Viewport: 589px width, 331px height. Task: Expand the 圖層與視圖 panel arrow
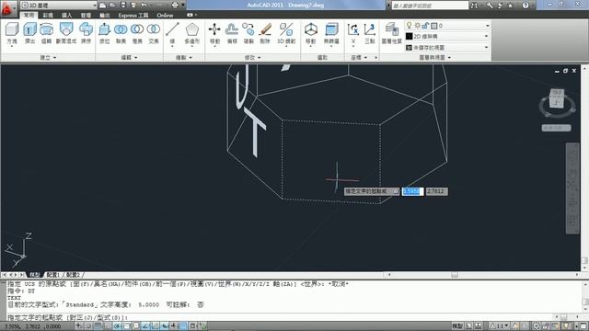pos(449,58)
